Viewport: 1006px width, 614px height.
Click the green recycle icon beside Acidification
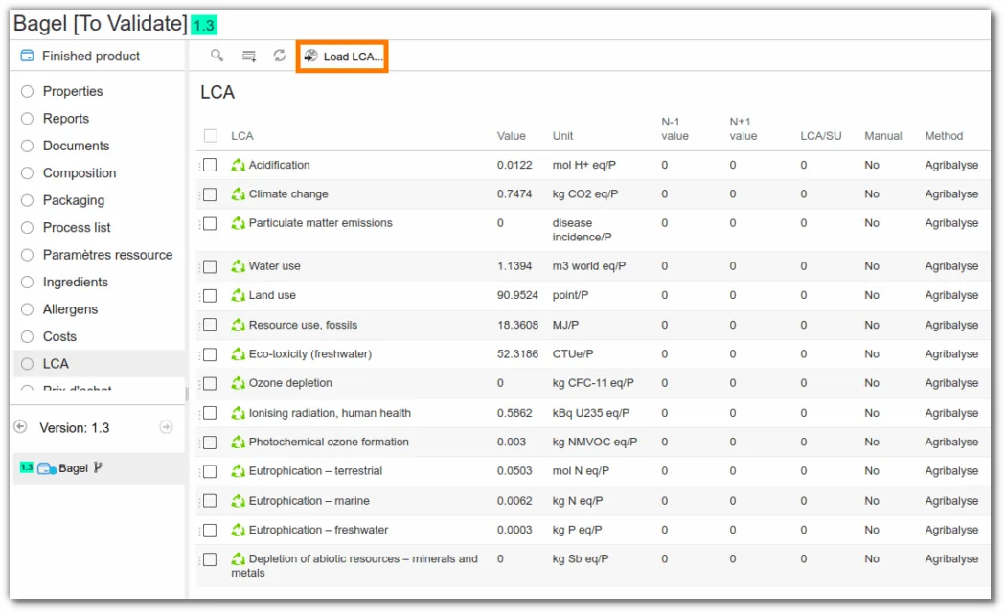click(238, 165)
